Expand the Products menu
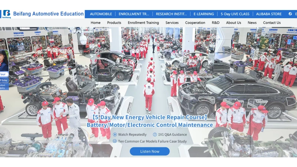 [114, 23]
